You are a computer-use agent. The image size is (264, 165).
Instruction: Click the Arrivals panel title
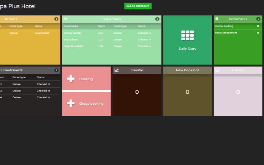tap(11, 19)
